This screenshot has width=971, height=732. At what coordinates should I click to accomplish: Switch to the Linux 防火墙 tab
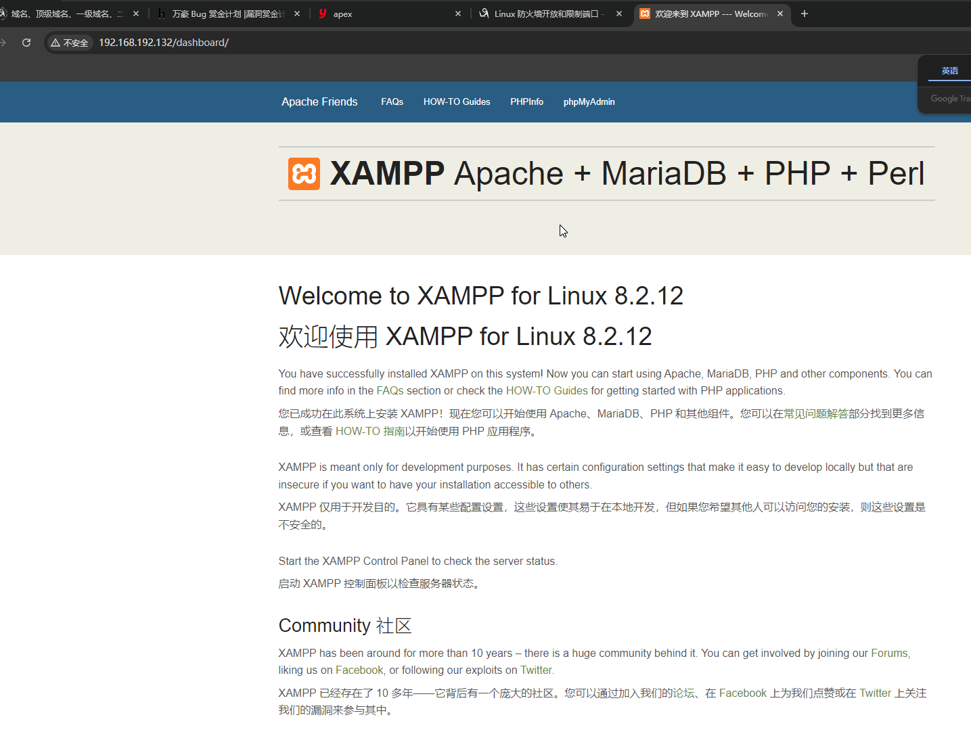pos(549,14)
